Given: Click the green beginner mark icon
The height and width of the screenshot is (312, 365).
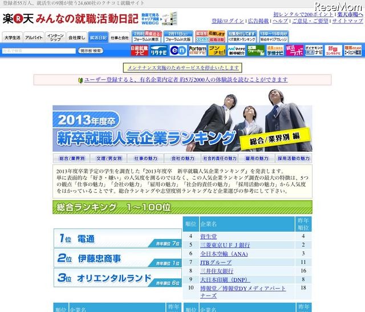Looking at the screenshot, I should click(80, 80).
